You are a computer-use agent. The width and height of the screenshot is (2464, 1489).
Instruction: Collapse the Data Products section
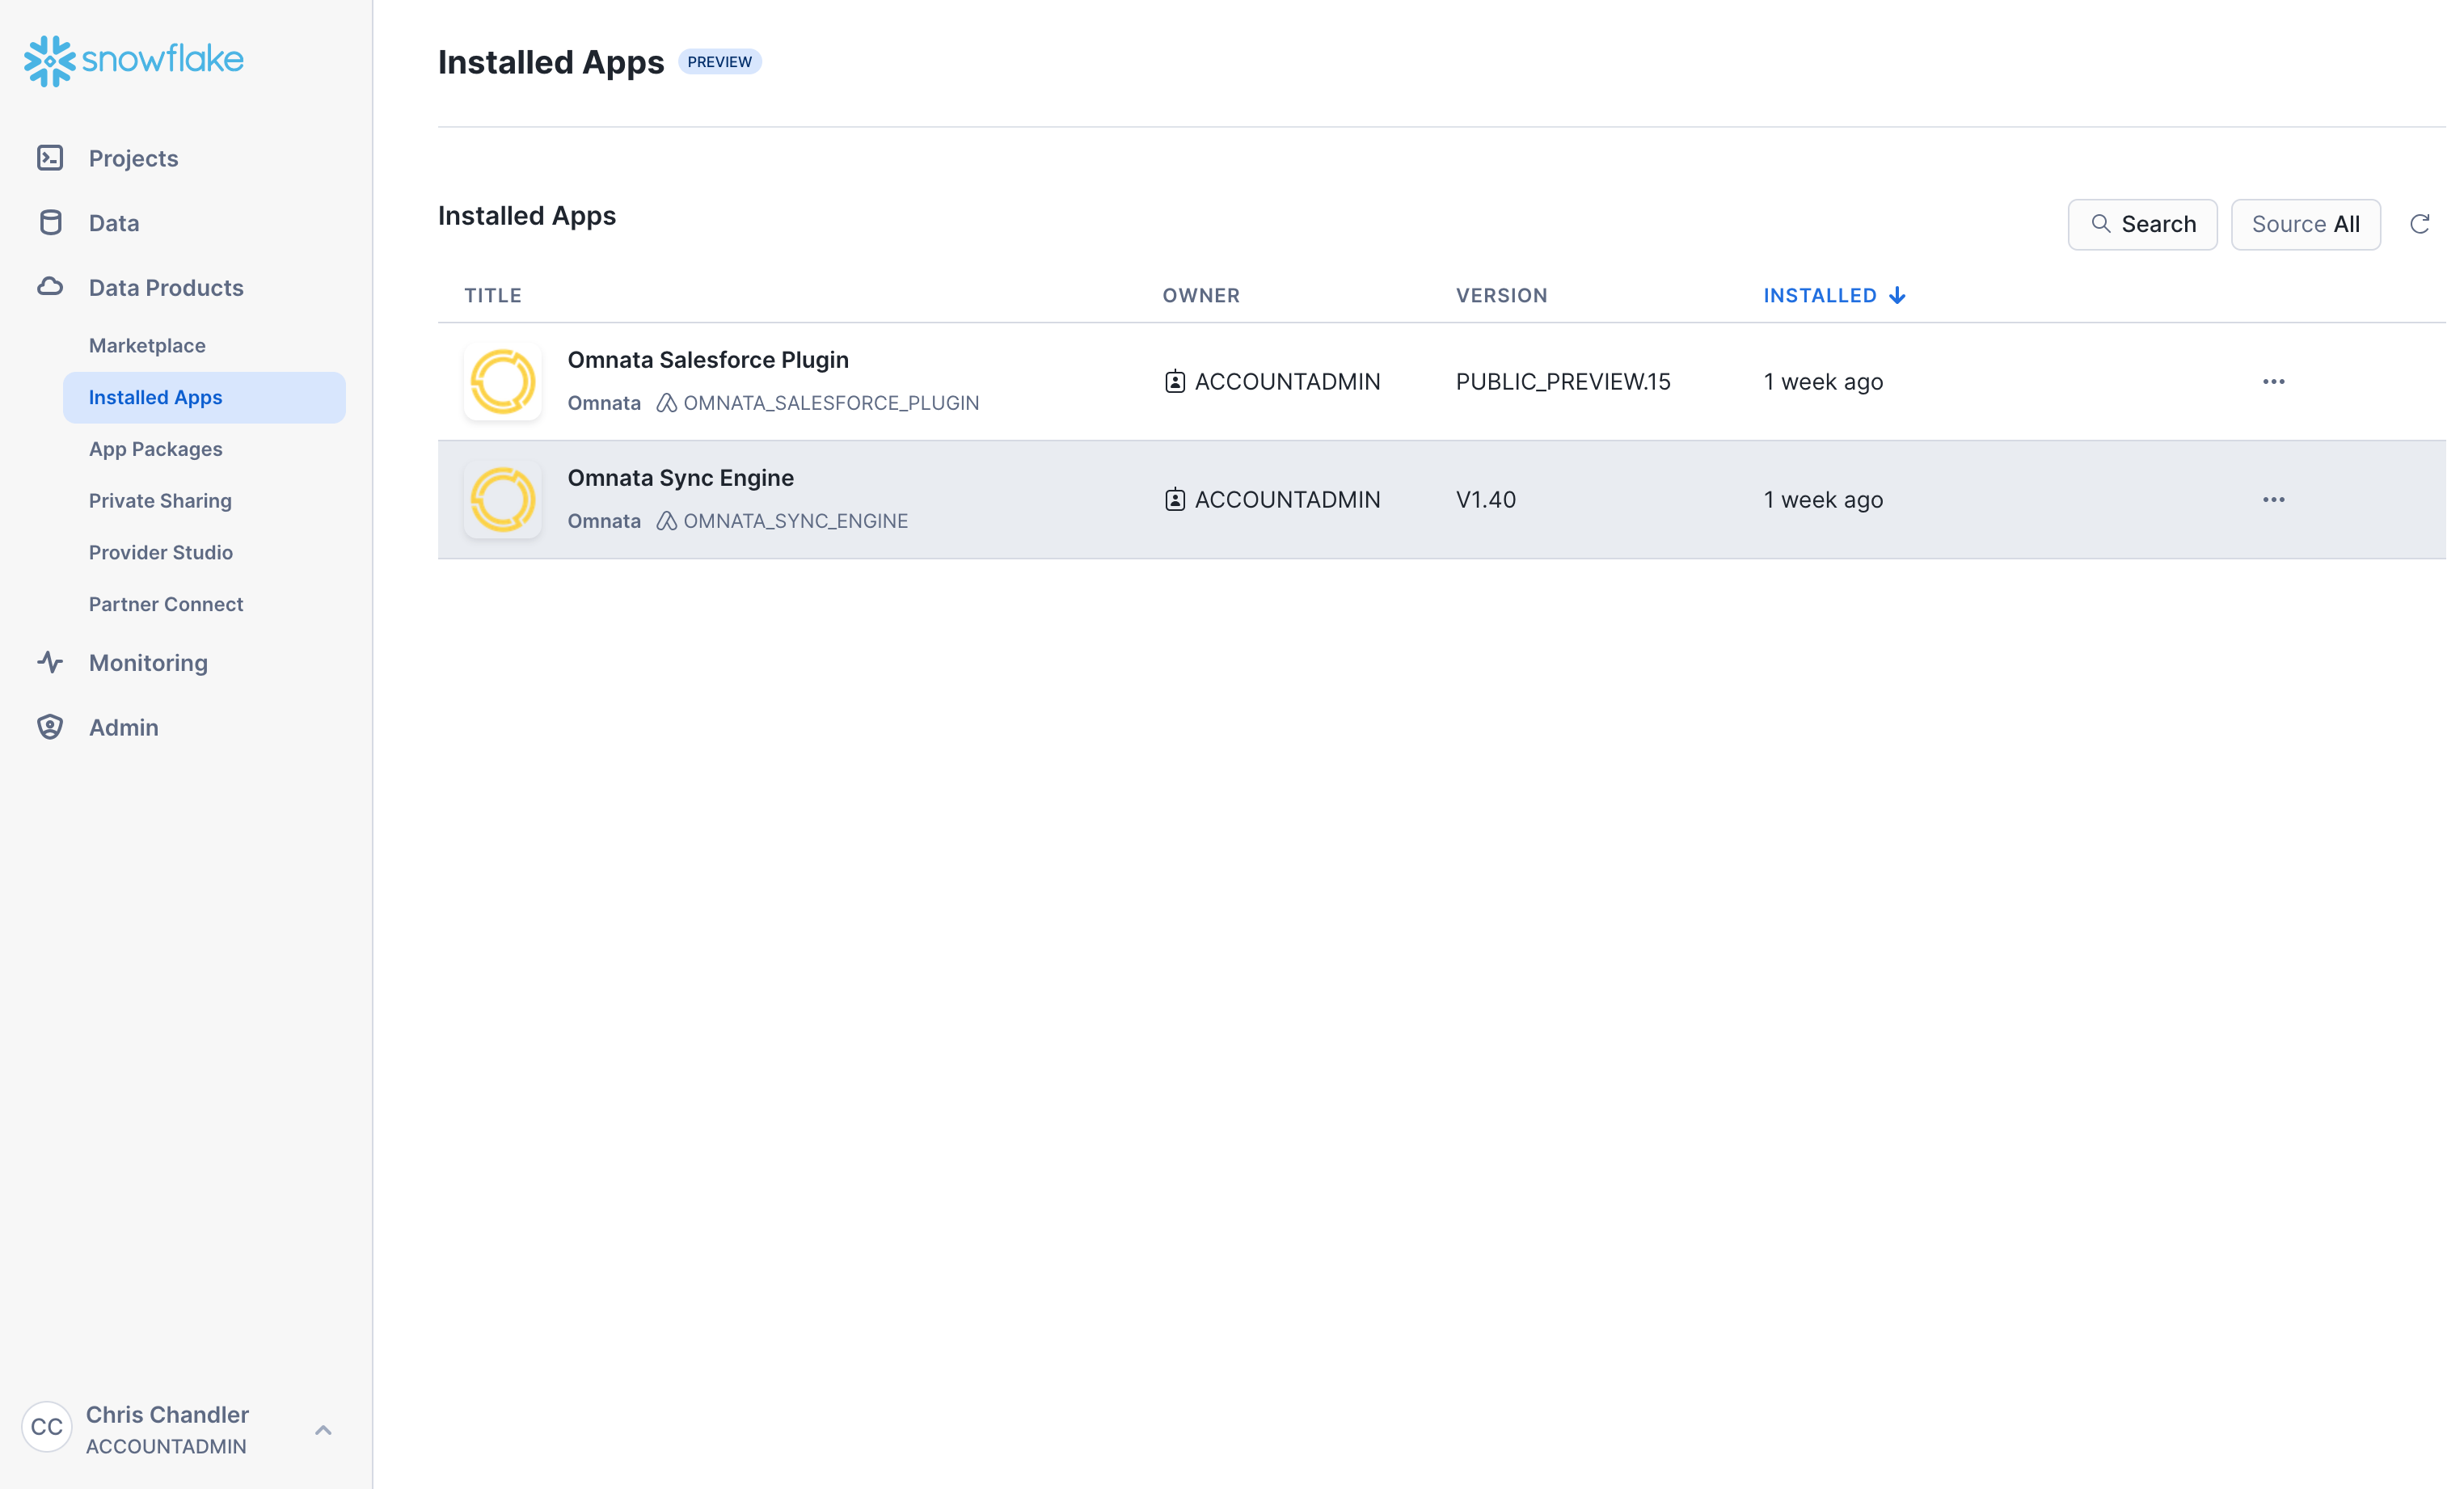click(166, 288)
